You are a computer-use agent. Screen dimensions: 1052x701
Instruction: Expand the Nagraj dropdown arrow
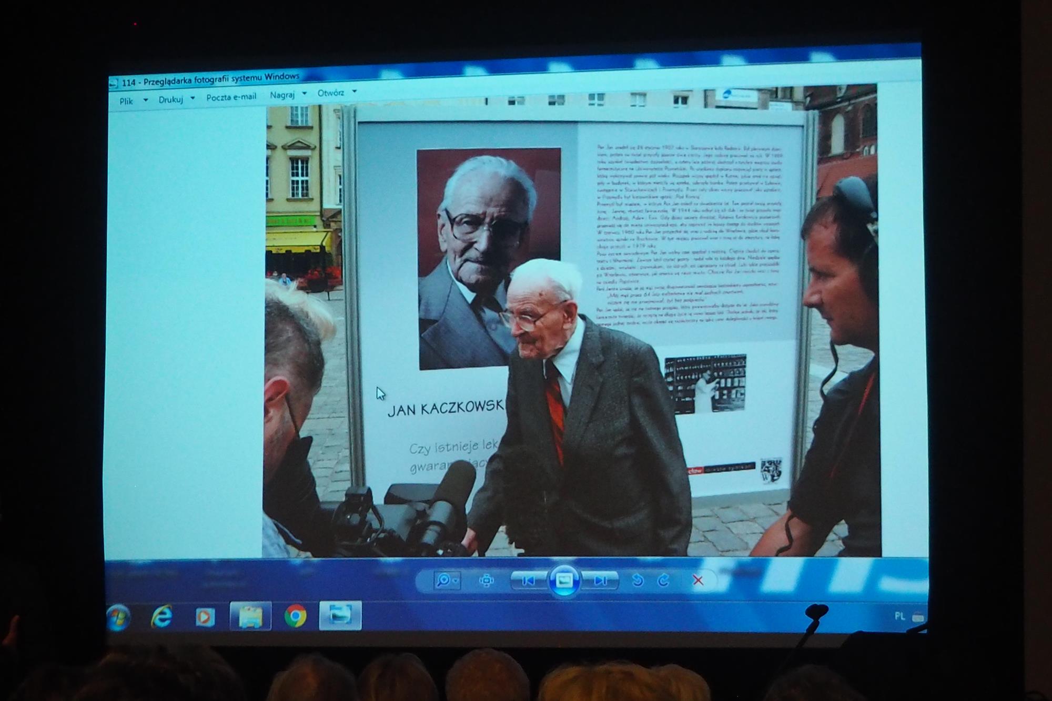[x=304, y=94]
